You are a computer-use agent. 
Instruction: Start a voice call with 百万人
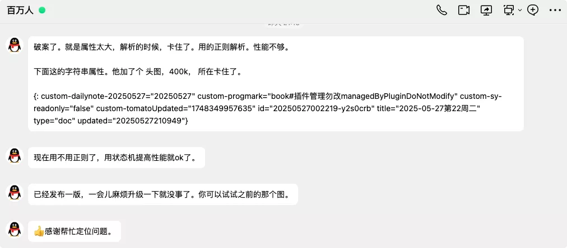pyautogui.click(x=441, y=10)
